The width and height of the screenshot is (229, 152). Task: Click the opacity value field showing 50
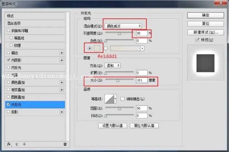[x=142, y=33]
